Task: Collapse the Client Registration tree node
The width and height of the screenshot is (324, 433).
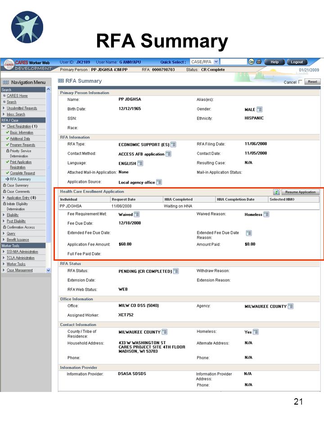Action: tap(4, 126)
